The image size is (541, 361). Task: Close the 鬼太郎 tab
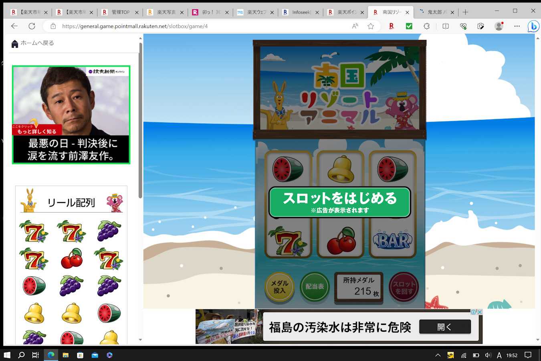click(x=452, y=12)
